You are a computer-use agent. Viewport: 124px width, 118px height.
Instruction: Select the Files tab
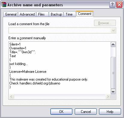click(x=41, y=14)
